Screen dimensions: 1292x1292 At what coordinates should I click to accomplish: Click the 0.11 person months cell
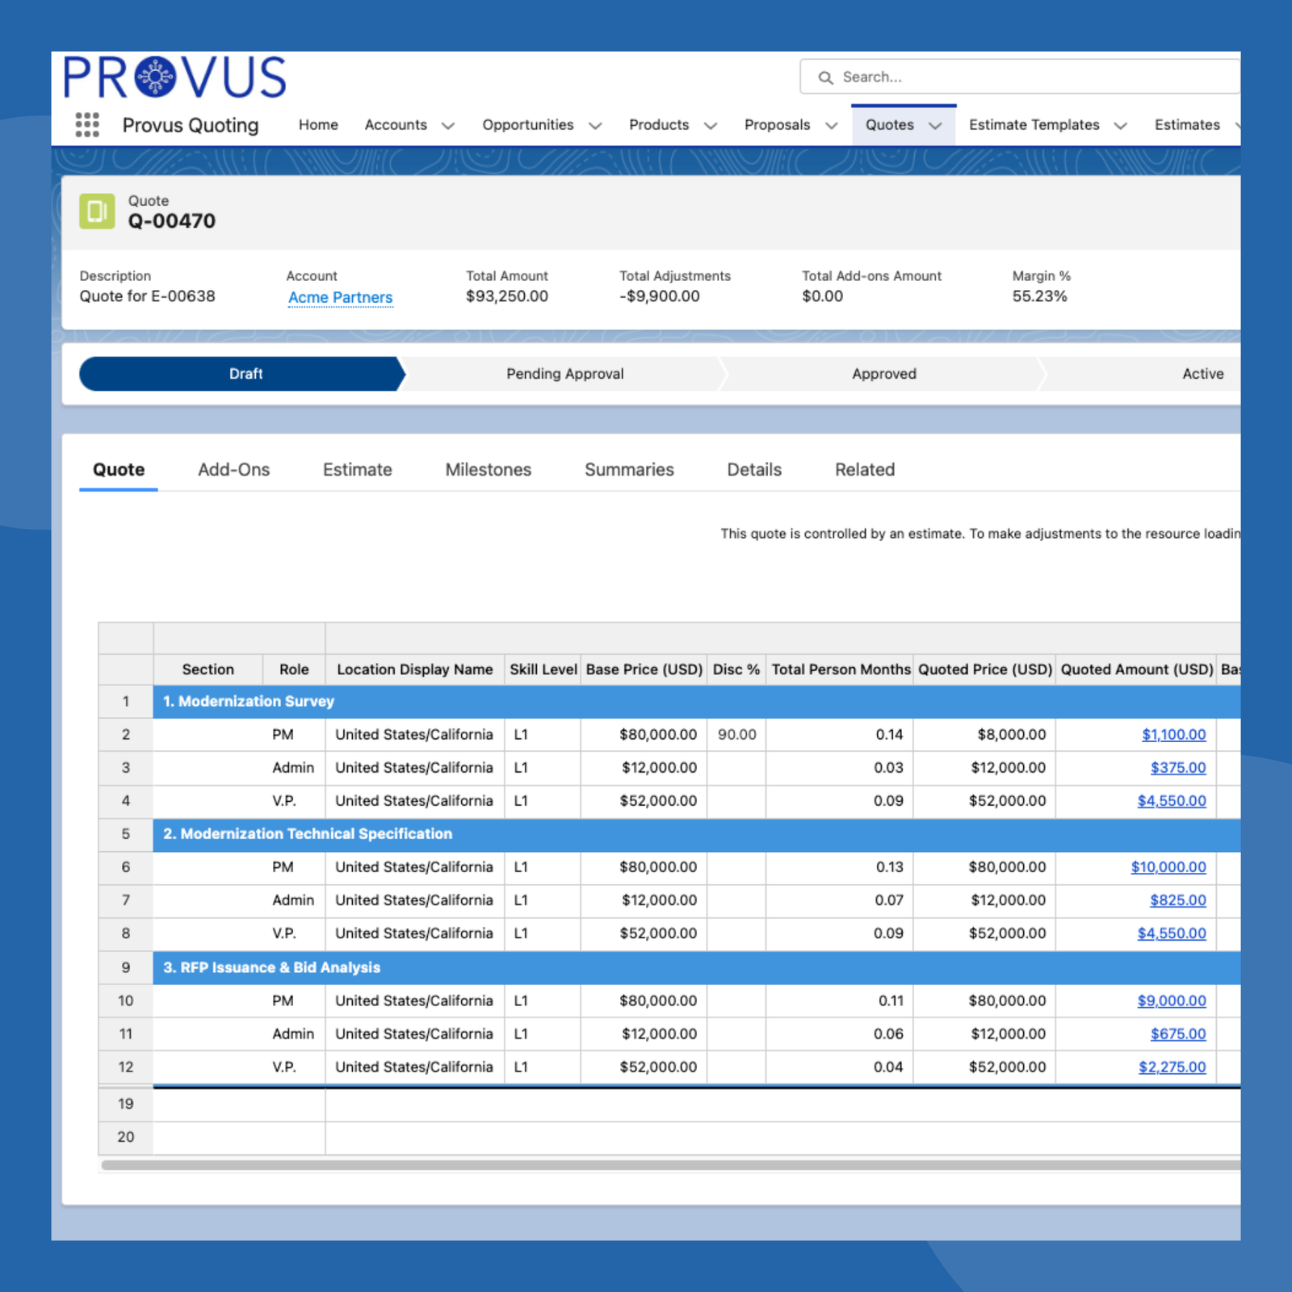(x=840, y=1001)
